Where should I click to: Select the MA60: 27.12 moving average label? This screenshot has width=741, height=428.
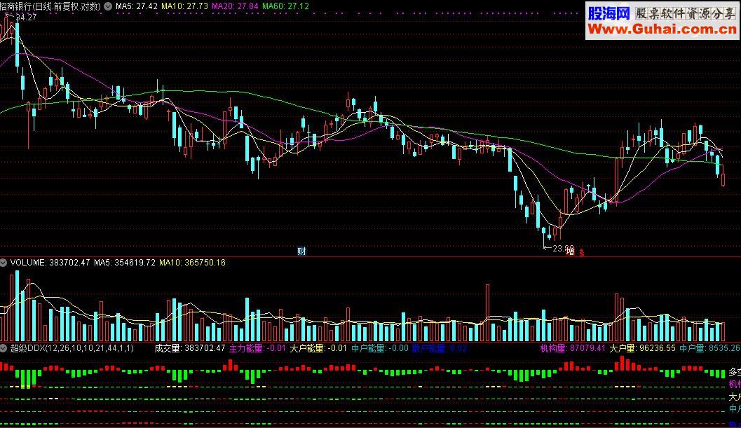pyautogui.click(x=285, y=6)
